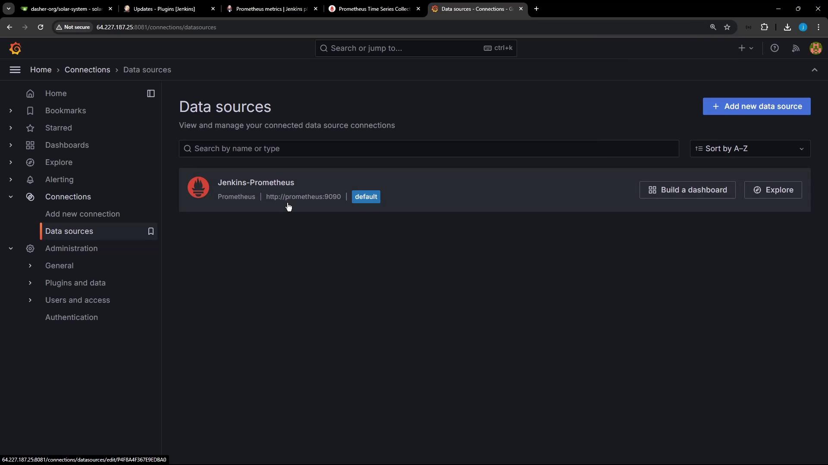Screen dimensions: 828x465
Task: Open the news RSS feed icon
Action: pyautogui.click(x=796, y=48)
